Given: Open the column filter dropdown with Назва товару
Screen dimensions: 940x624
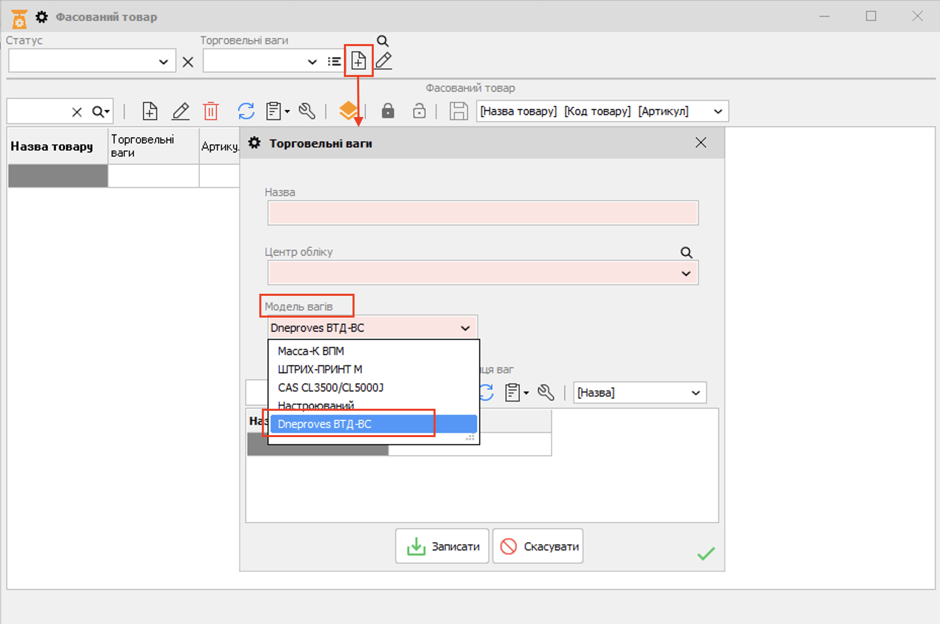Looking at the screenshot, I should (x=718, y=111).
